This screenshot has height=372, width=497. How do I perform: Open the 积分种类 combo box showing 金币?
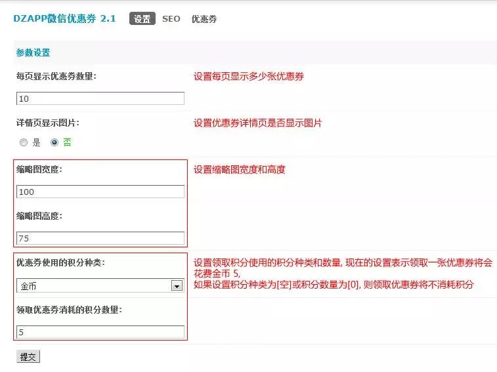pos(100,286)
